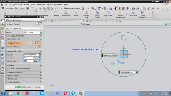Click the Pitch Angle value field
This screenshot has height=96, width=171.
pos(29,61)
